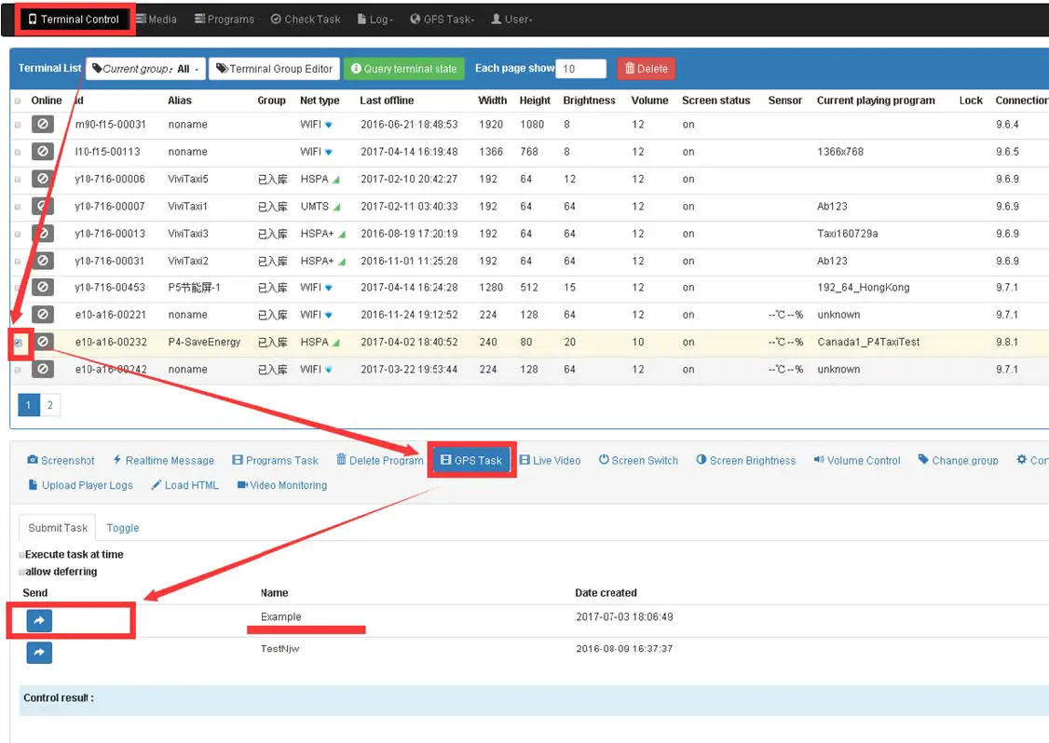Open Video Monitoring action
Screen dimensions: 1049x743
click(282, 485)
